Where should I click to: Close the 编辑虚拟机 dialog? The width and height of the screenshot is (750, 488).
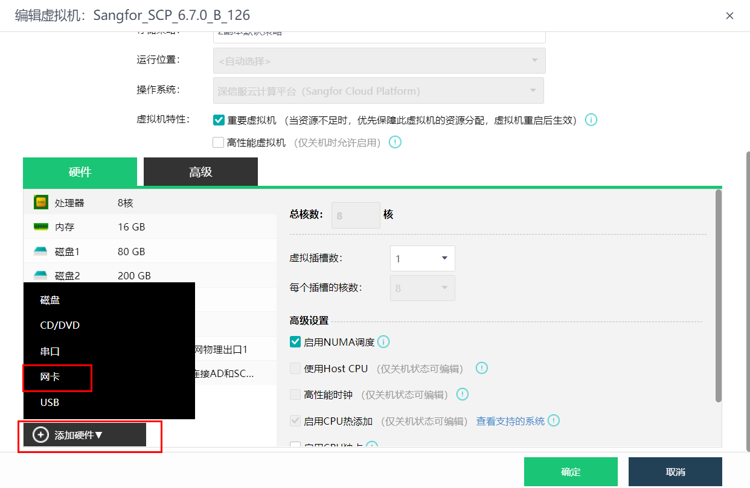pyautogui.click(x=729, y=16)
